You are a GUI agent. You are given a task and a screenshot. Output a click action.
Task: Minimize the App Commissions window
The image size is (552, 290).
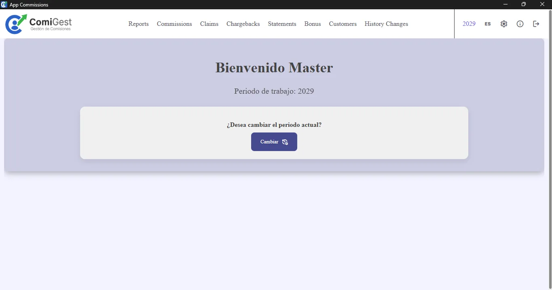click(505, 4)
